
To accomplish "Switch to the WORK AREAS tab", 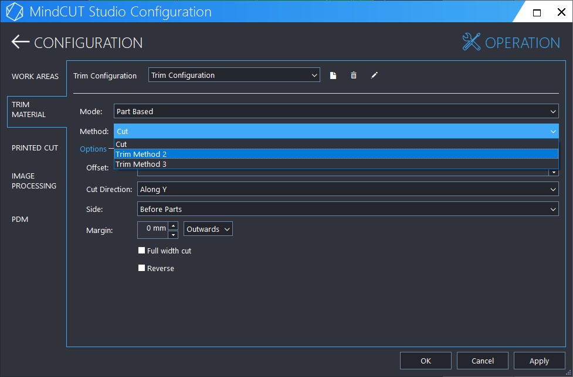I will pyautogui.click(x=35, y=76).
